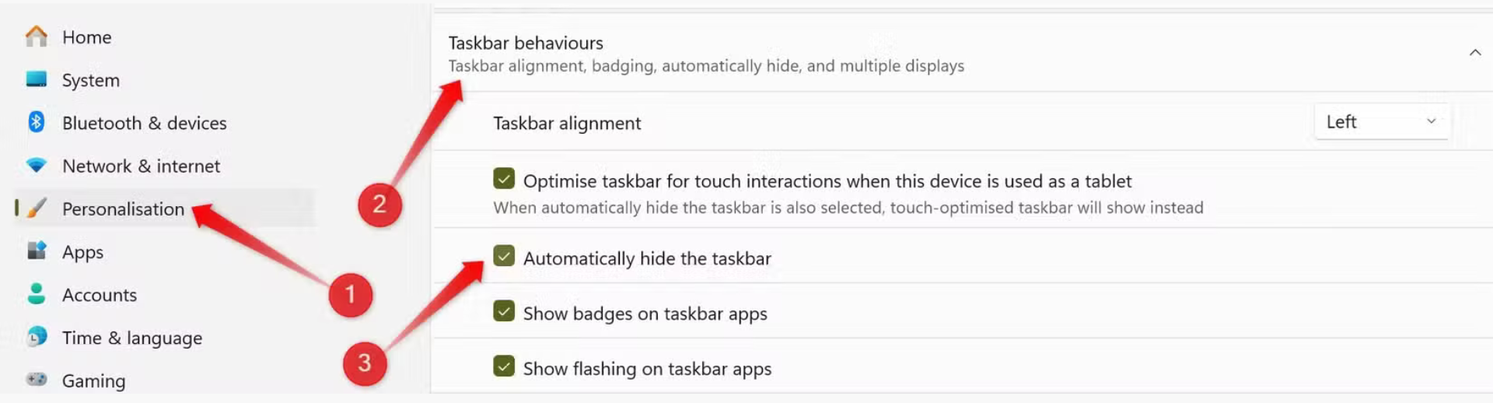This screenshot has width=1493, height=403.
Task: Click the Apps icon in sidebar
Action: point(37,251)
